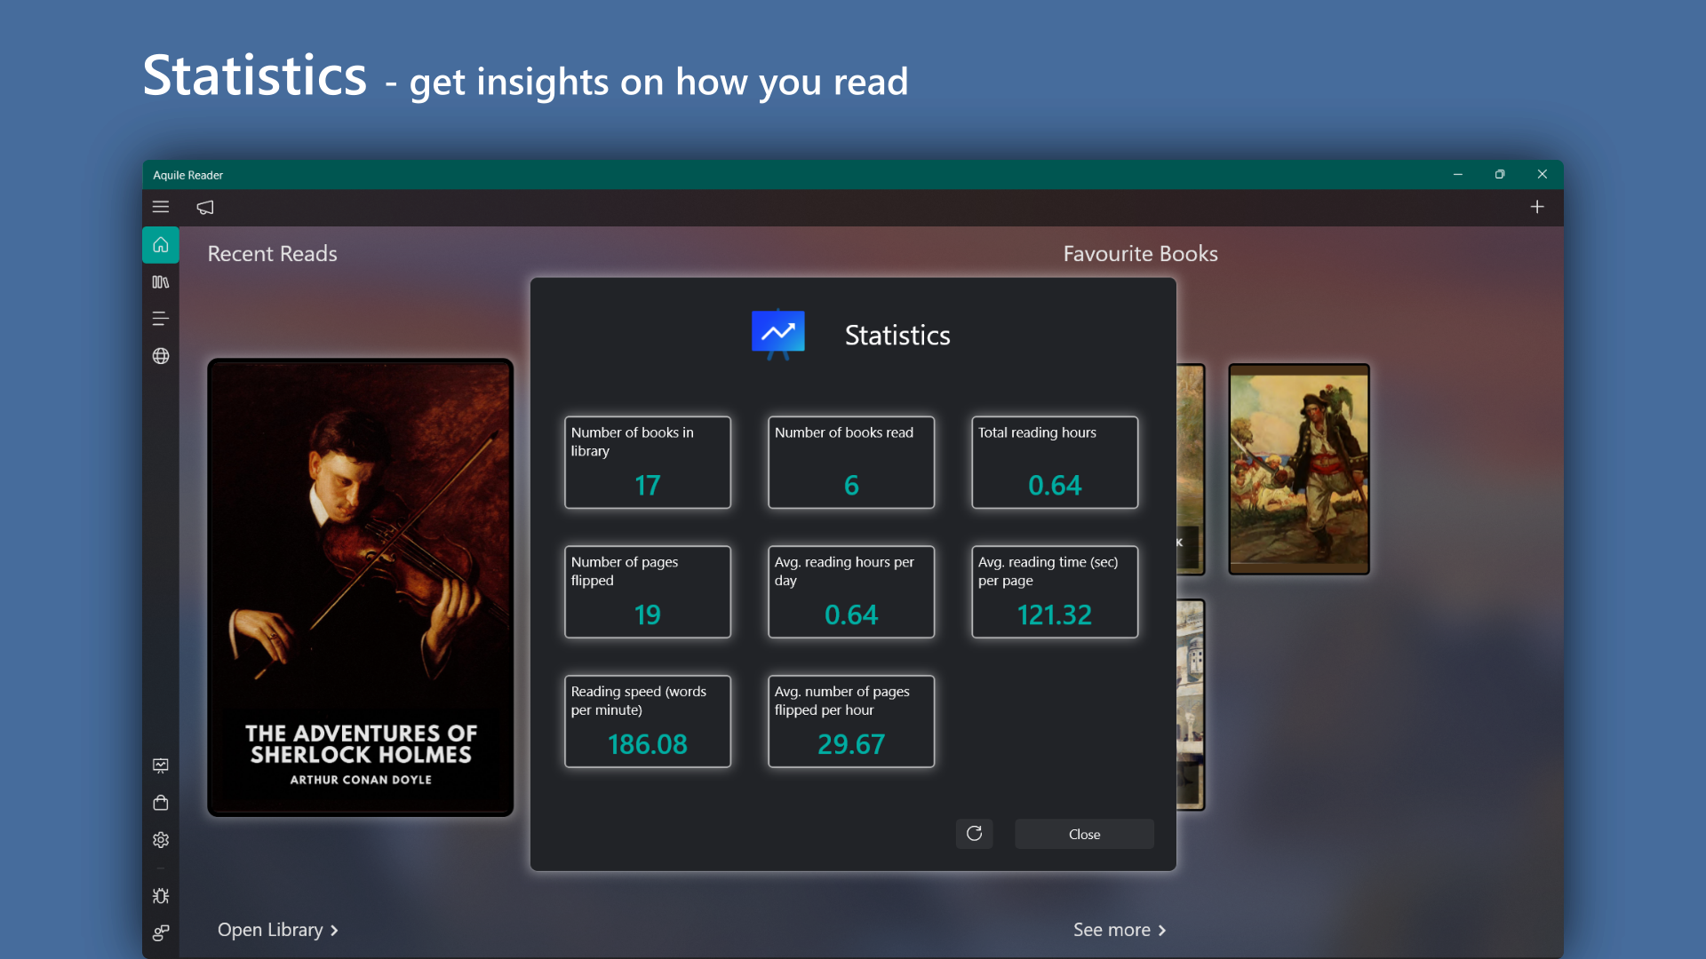Open sharing via the people icon
Screen dimensions: 1706x959
pos(160,933)
